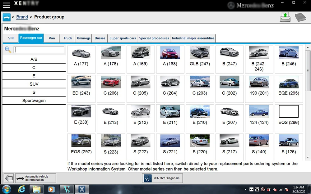The image size is (311, 194).
Task: Select the C (204) model series
Action: pyautogui.click(x=170, y=89)
